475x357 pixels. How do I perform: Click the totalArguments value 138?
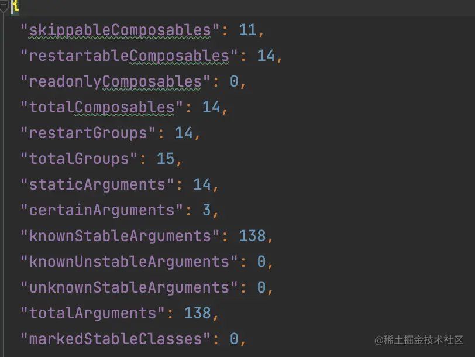(x=198, y=313)
